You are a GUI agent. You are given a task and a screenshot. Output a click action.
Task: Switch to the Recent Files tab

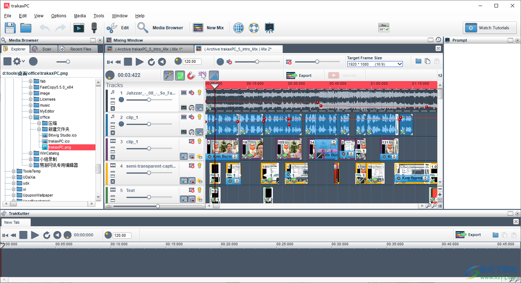point(77,49)
